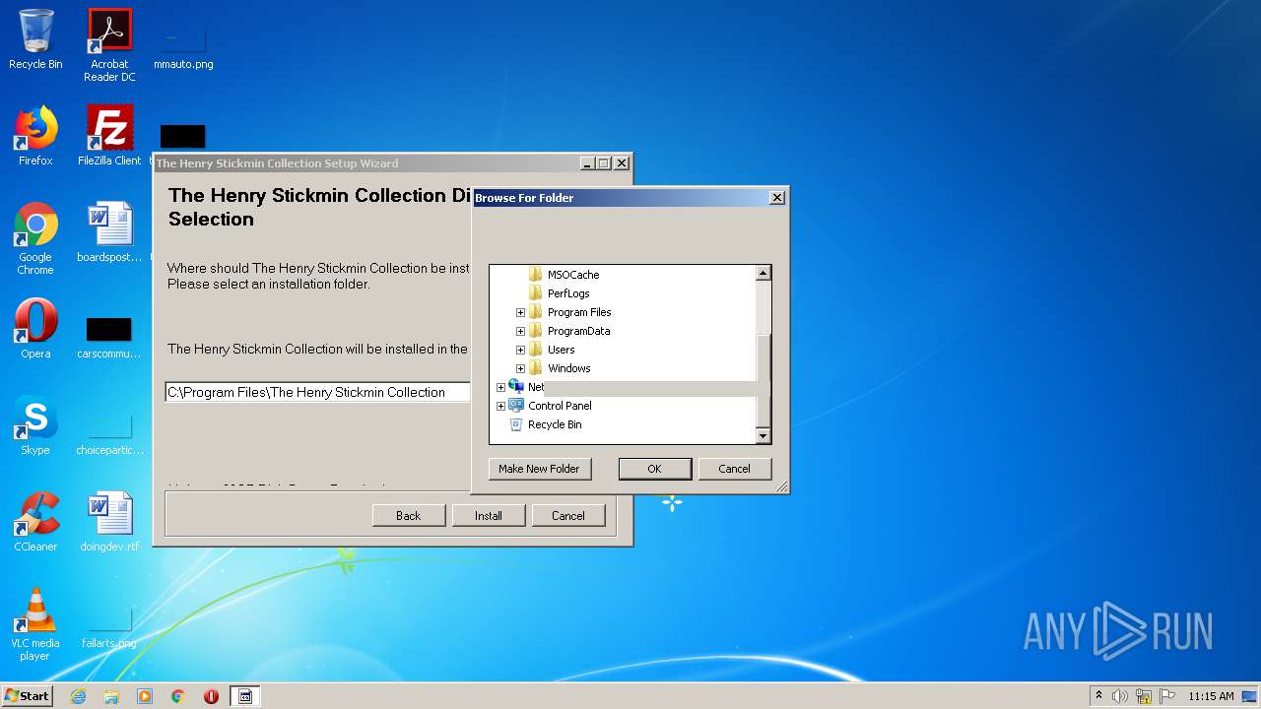1261x709 pixels.
Task: Open the doingdev.rtf desktop document
Action: (x=109, y=522)
